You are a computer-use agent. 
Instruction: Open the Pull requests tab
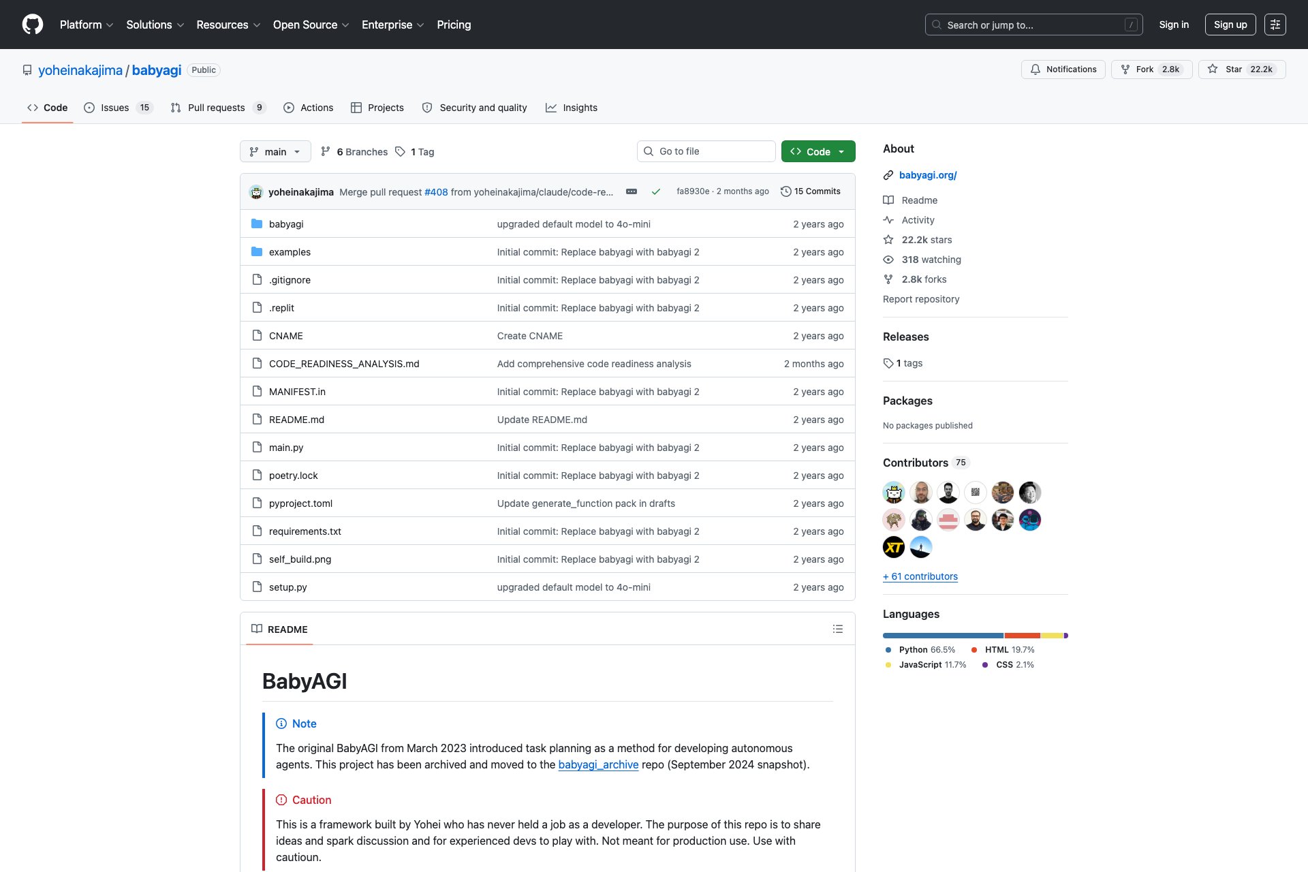[x=217, y=108]
